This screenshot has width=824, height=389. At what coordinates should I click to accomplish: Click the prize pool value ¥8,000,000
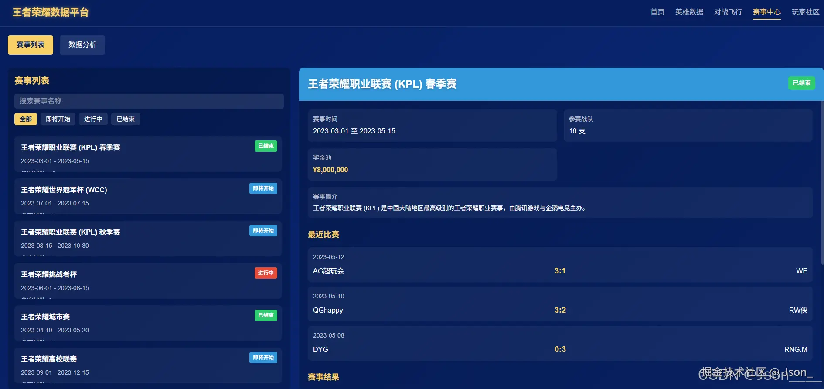pos(330,170)
